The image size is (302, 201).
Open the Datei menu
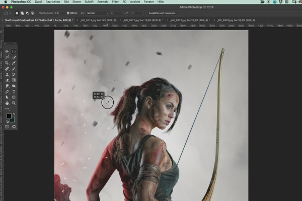[x=39, y=2]
